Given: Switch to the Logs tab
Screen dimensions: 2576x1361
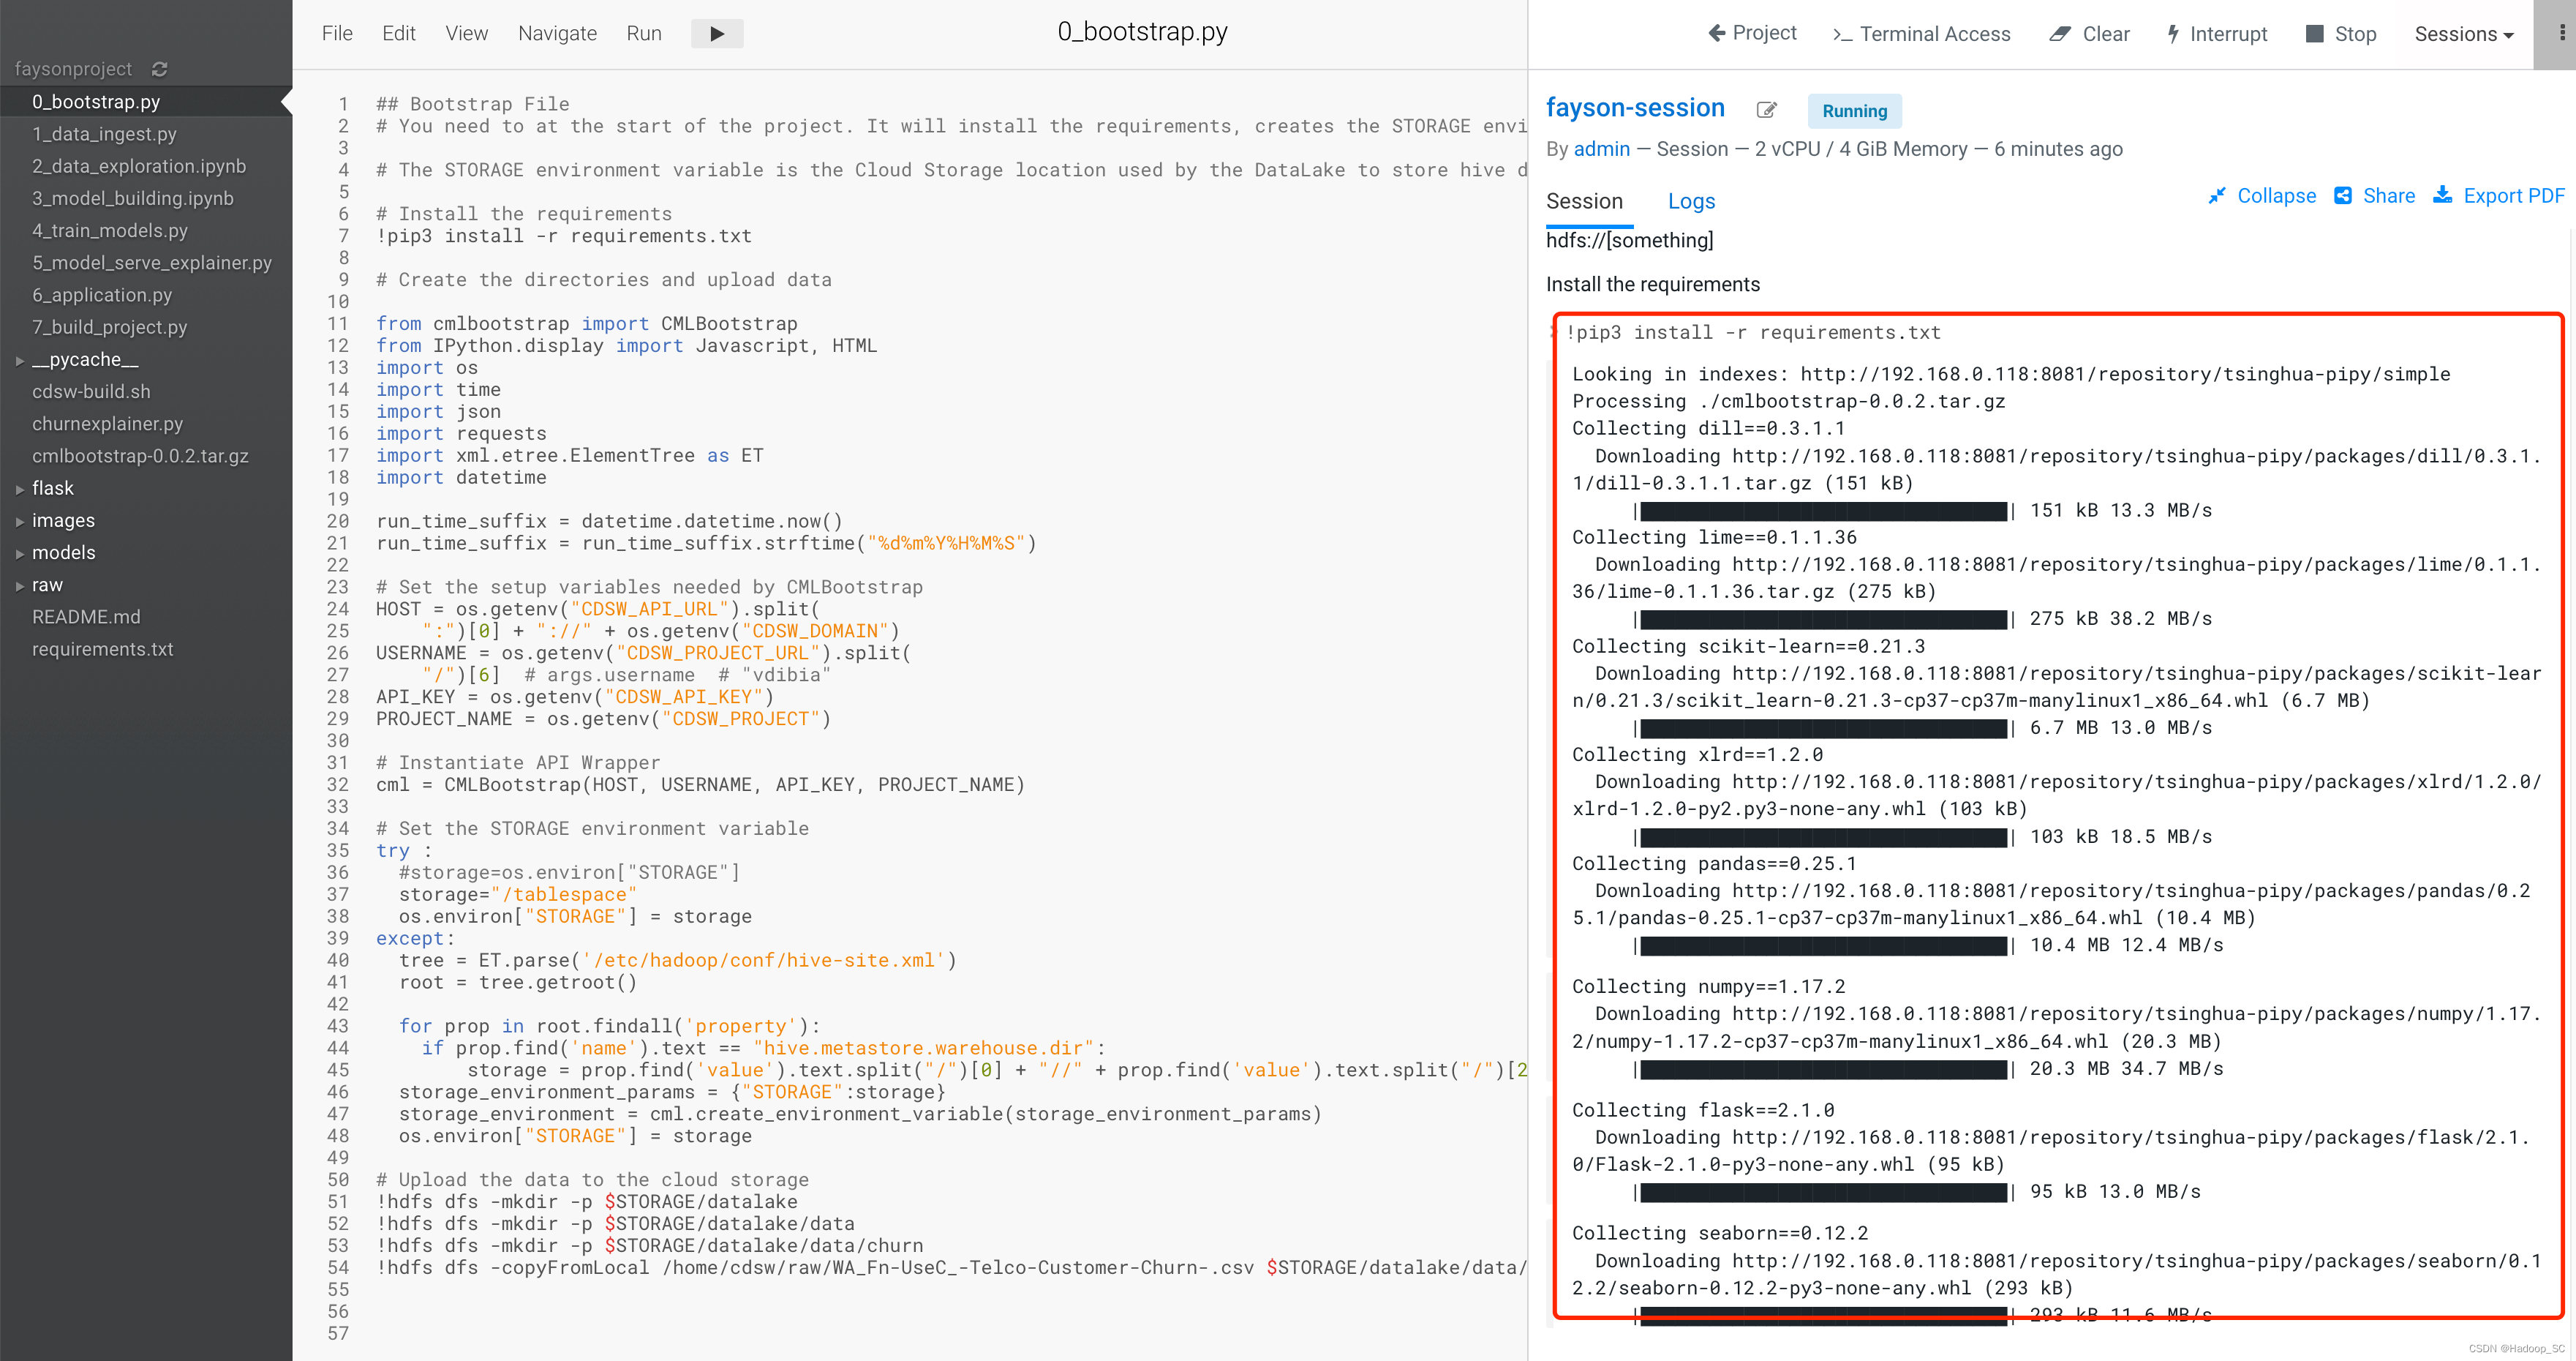Looking at the screenshot, I should [1691, 201].
